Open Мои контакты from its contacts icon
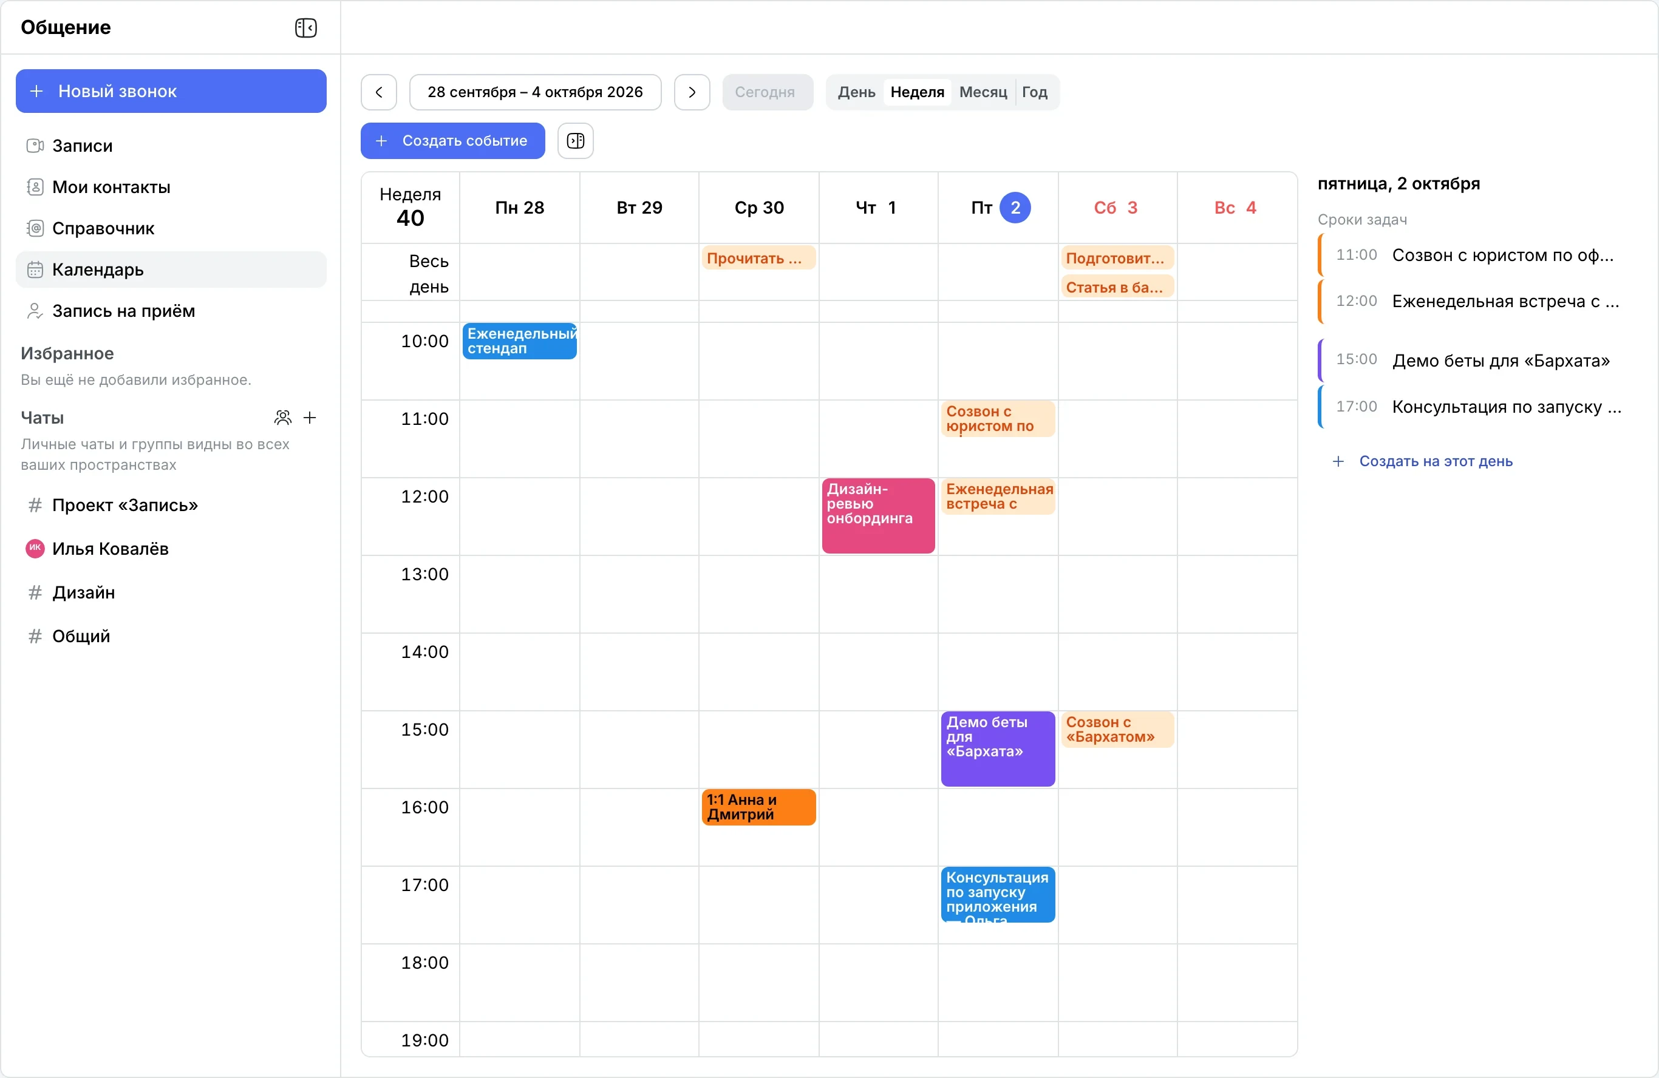The height and width of the screenshot is (1078, 1659). pos(35,187)
